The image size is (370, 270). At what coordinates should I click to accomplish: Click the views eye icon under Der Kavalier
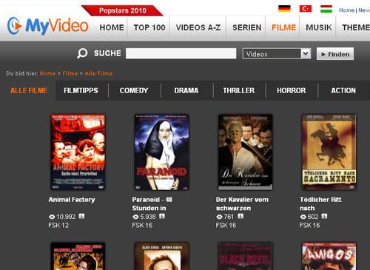219,217
